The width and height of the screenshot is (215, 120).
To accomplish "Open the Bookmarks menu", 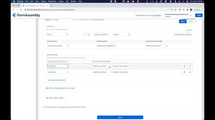I will (52, 1).
